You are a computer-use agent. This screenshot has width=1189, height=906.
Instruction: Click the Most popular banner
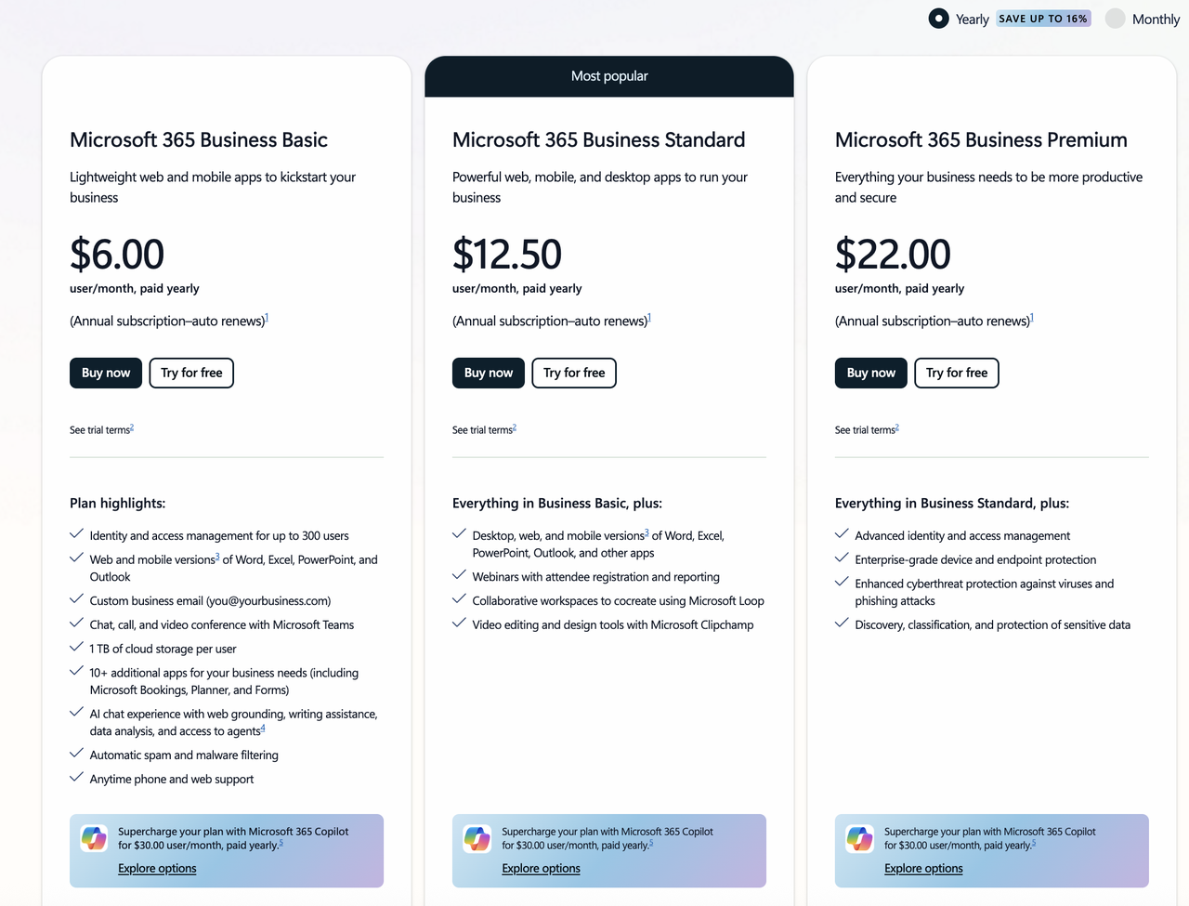point(609,76)
